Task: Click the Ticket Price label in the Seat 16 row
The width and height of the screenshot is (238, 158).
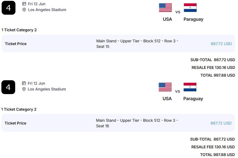Action: [x=15, y=123]
